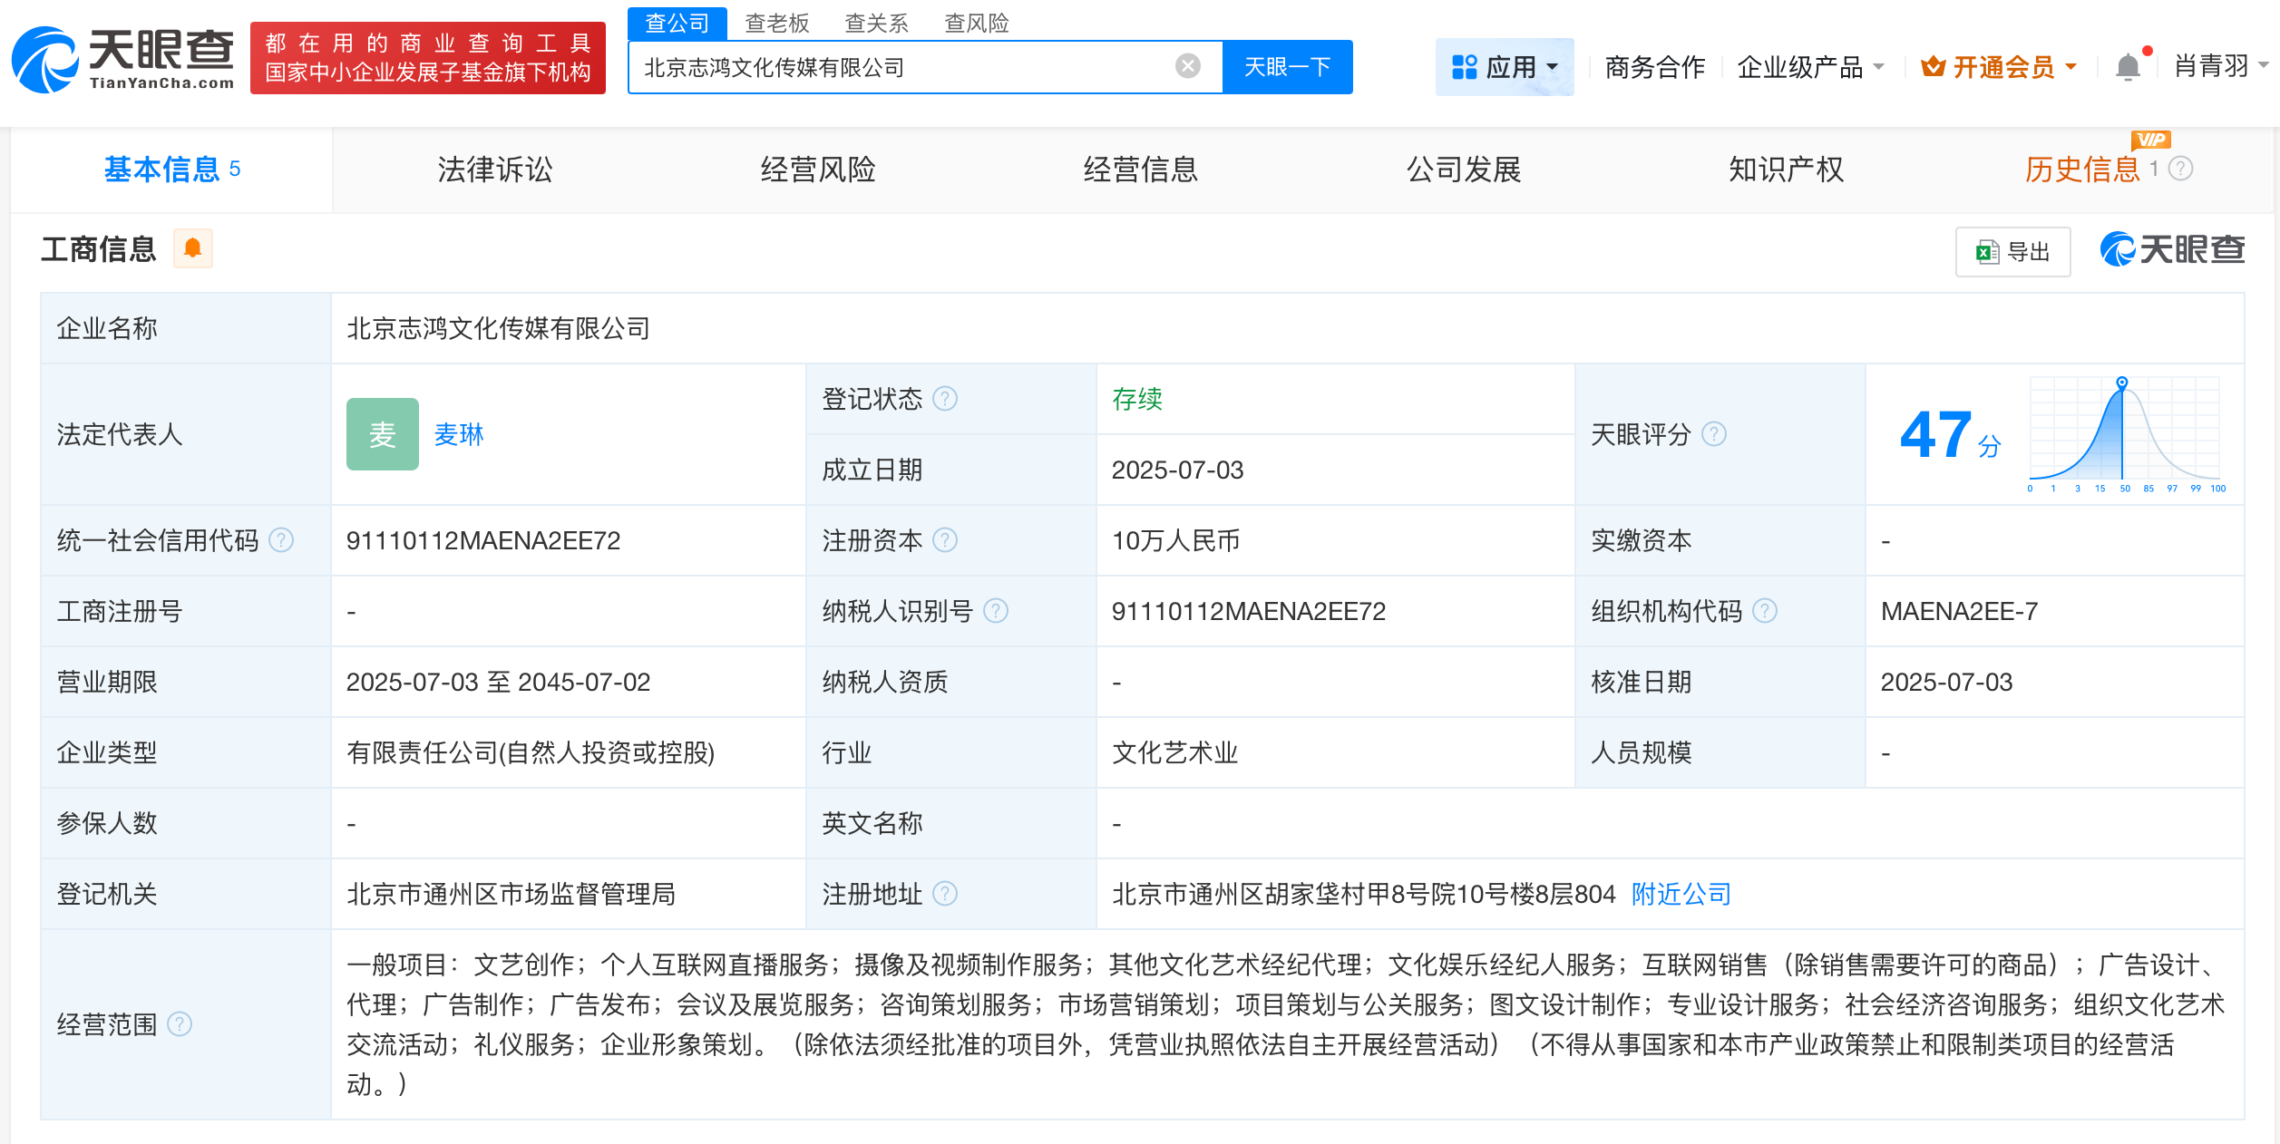Click the help icon next to 天眼评分
The height and width of the screenshot is (1144, 2280).
[1713, 435]
